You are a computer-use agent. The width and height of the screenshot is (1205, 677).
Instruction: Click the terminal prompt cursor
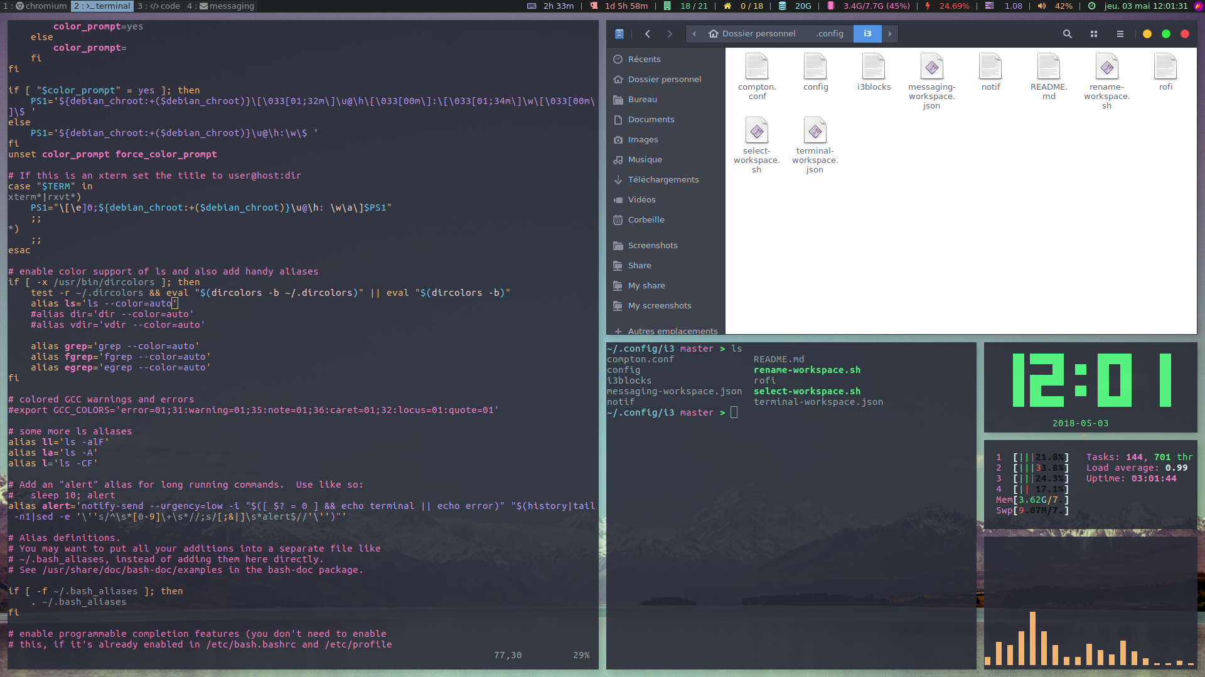pyautogui.click(x=734, y=412)
